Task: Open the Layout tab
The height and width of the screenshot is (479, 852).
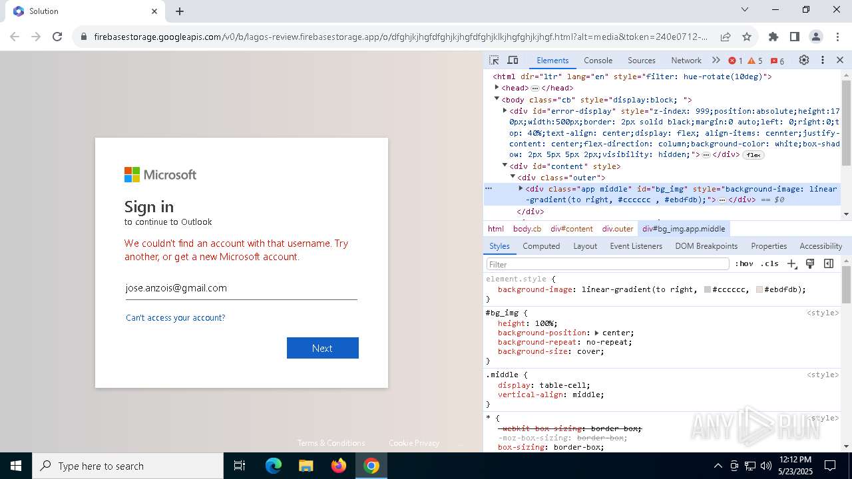Action: pyautogui.click(x=585, y=245)
